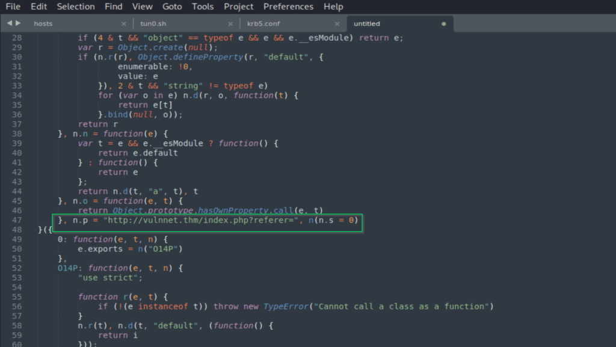Open the Goto menu
The image size is (616, 347).
pyautogui.click(x=172, y=7)
